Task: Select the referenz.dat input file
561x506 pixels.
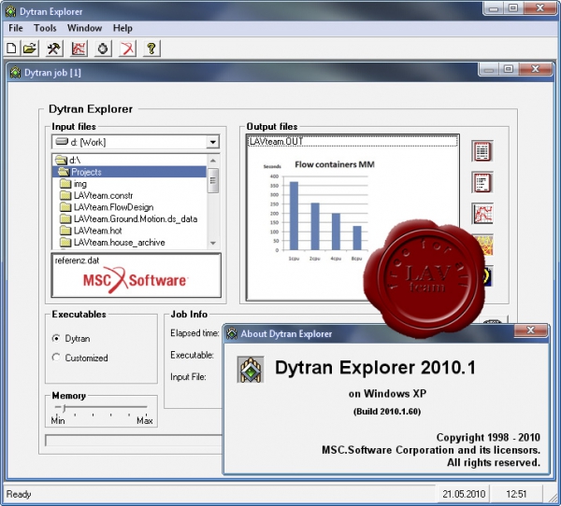Action: pyautogui.click(x=77, y=260)
